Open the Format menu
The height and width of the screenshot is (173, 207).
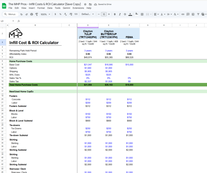click(x=41, y=8)
